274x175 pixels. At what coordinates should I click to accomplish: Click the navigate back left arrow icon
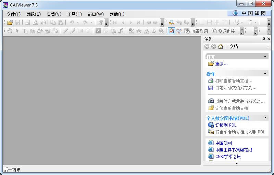point(149,22)
